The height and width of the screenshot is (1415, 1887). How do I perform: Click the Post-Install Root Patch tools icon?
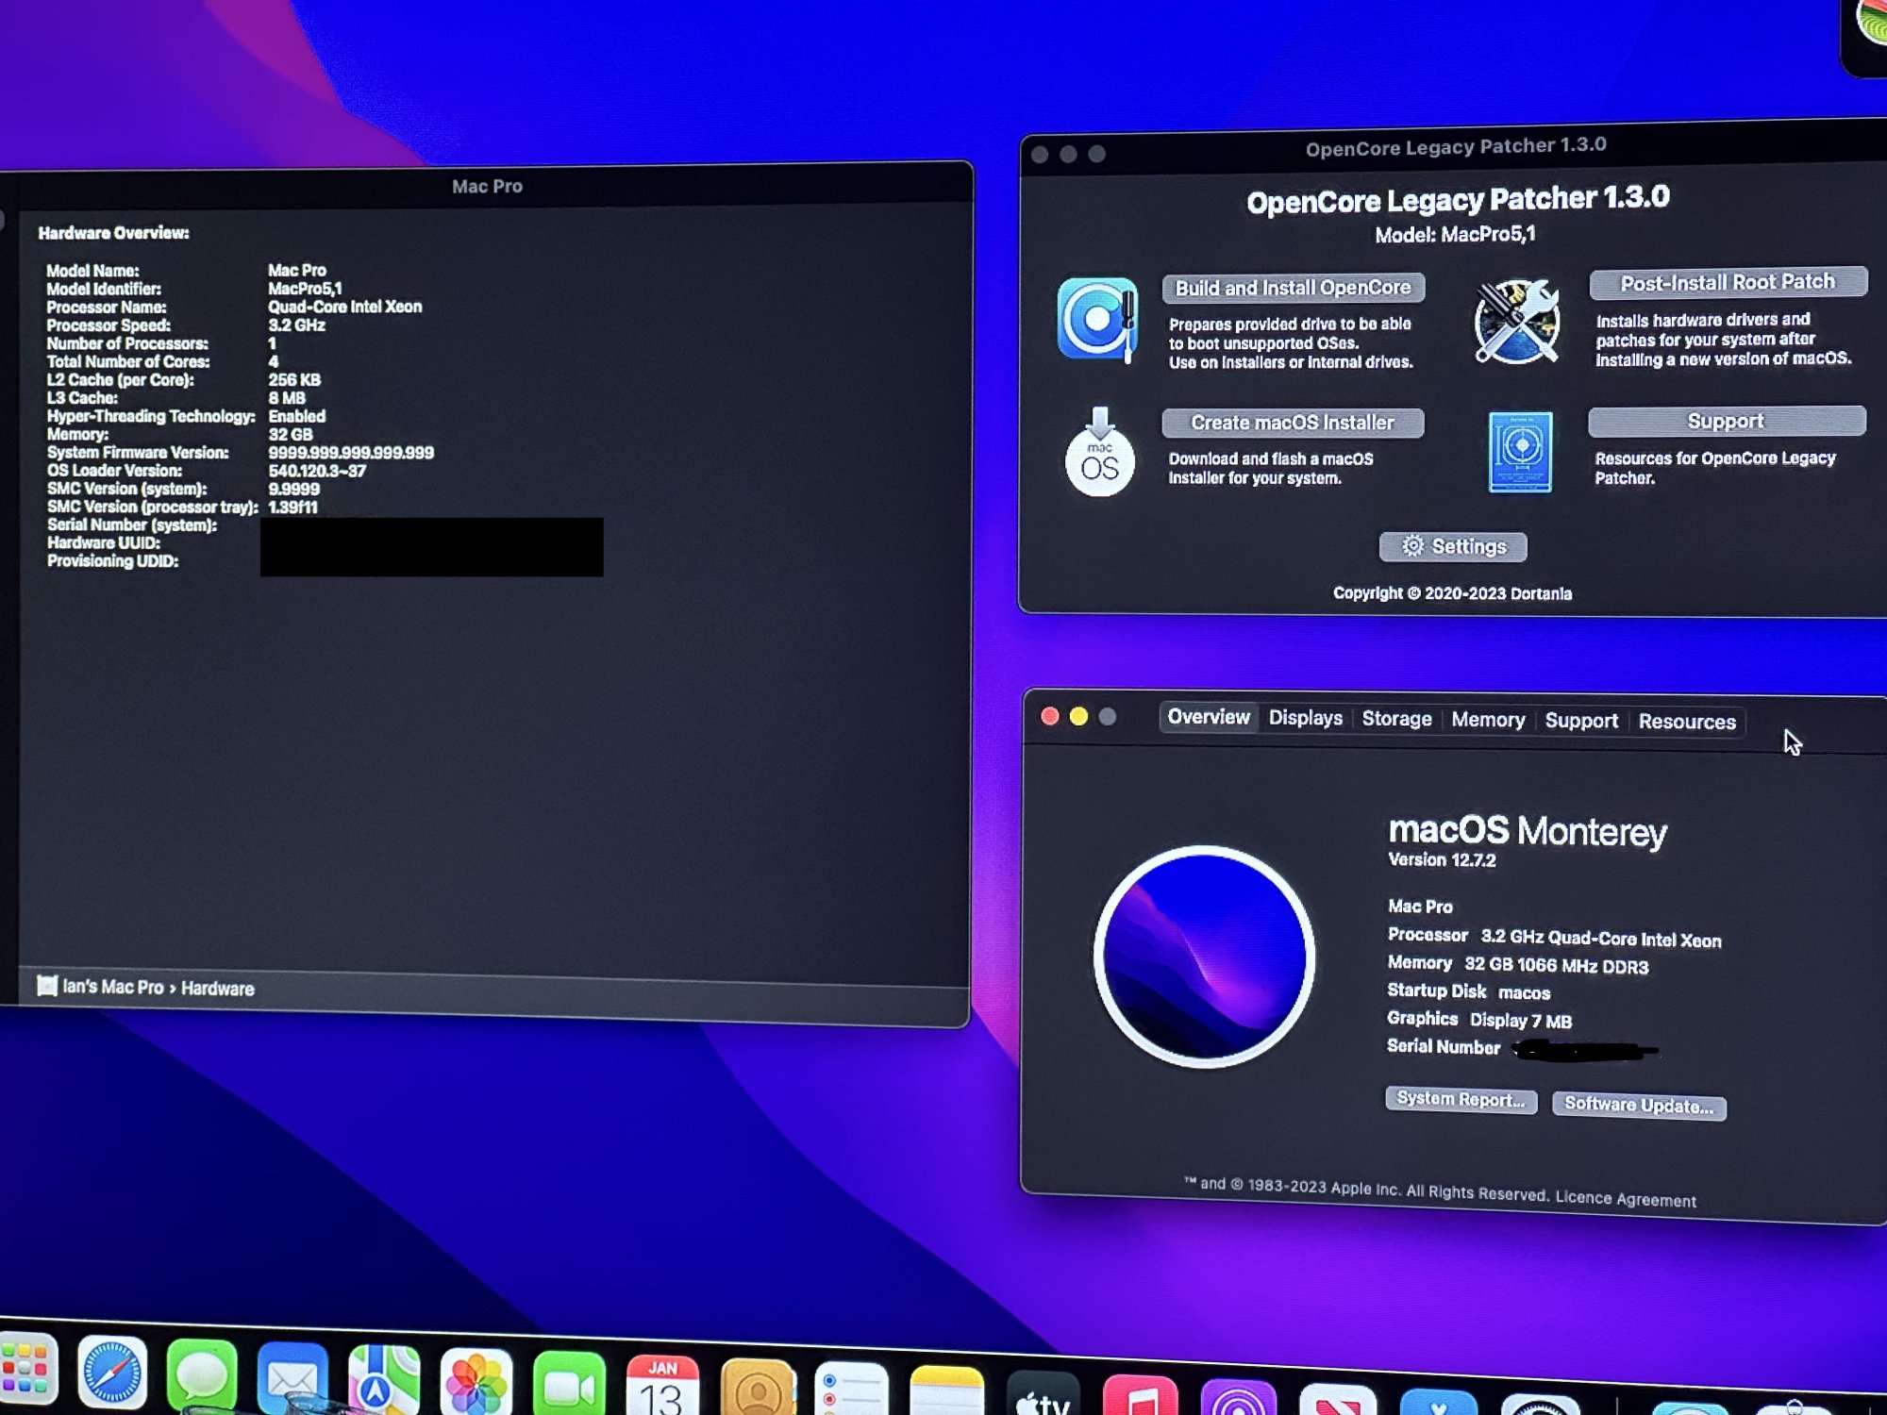point(1516,322)
